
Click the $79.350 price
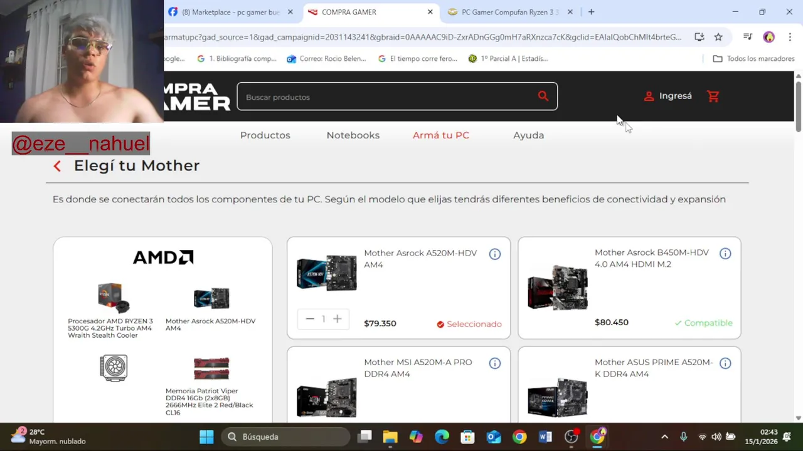pyautogui.click(x=380, y=323)
